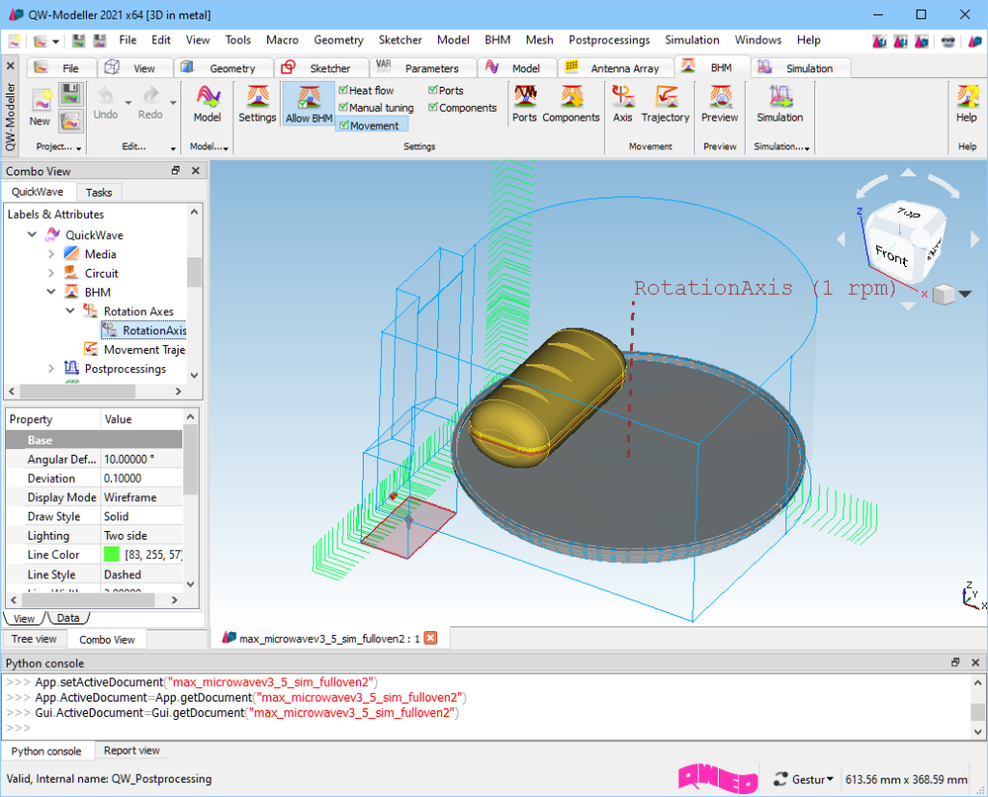
Task: Open Help from the ribbon's right end
Action: pyautogui.click(x=967, y=104)
